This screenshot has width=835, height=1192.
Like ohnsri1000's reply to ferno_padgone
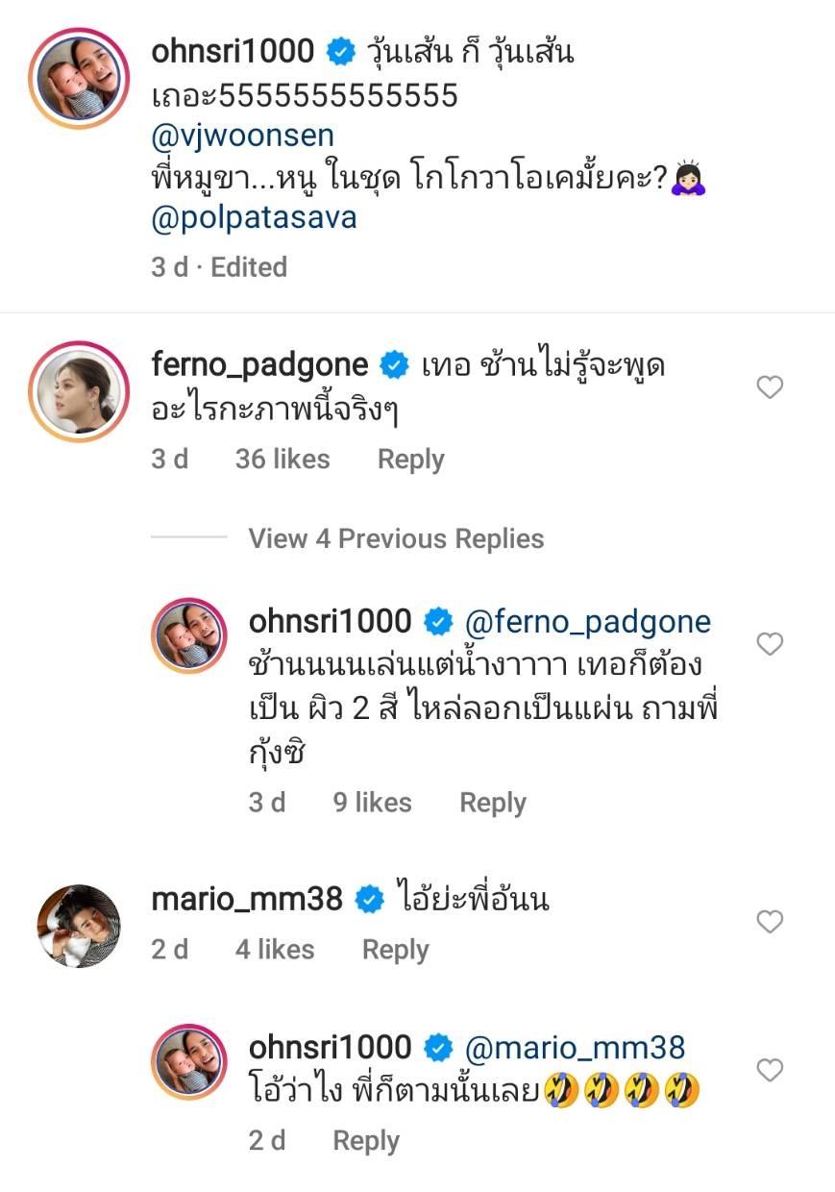coord(770,644)
